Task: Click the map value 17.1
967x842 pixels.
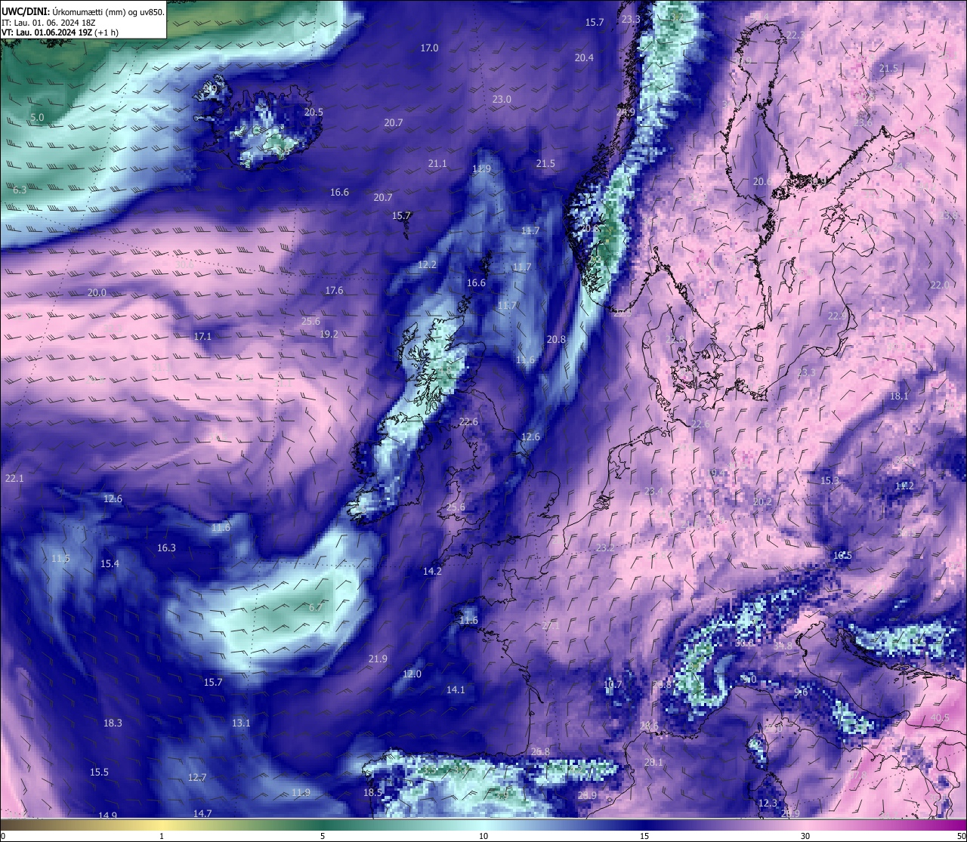Action: [202, 337]
